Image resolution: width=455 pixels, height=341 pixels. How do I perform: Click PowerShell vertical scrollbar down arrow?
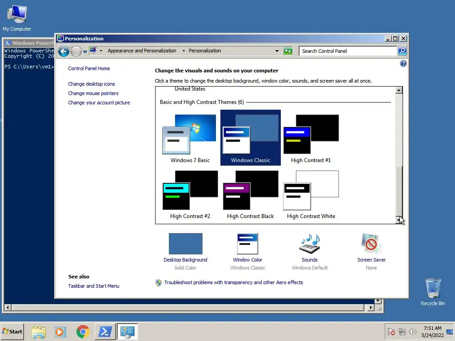point(378,301)
